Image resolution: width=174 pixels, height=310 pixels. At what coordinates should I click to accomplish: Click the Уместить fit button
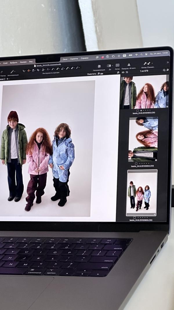92,74
